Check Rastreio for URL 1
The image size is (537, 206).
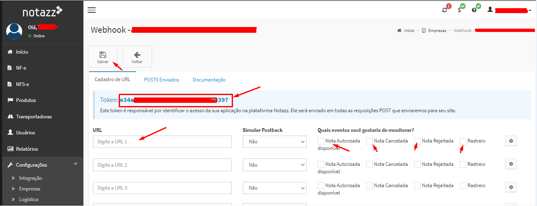(x=463, y=141)
